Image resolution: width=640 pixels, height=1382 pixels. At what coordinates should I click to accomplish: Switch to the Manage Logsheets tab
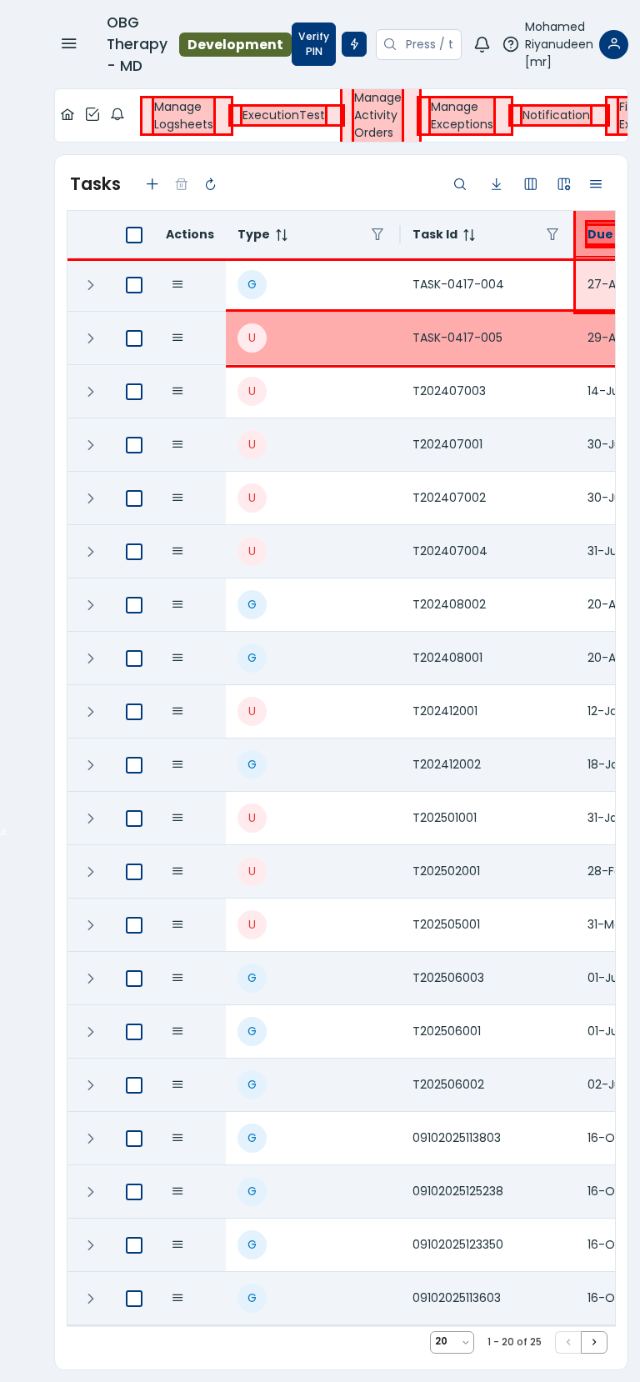pyautogui.click(x=183, y=116)
